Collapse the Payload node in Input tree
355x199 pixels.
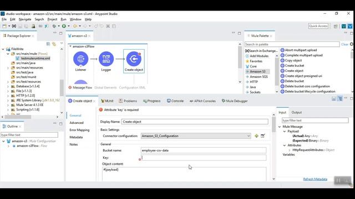pos(285,132)
